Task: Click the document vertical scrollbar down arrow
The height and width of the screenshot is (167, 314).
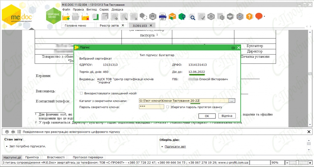Action: [x=310, y=125]
